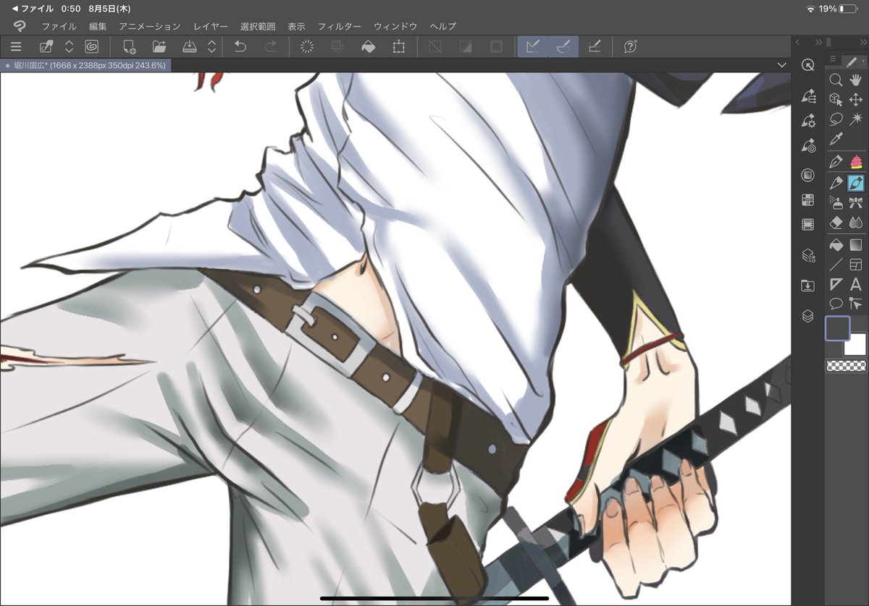Select the highlighted Brush tool
Image resolution: width=869 pixels, height=606 pixels.
click(x=856, y=182)
